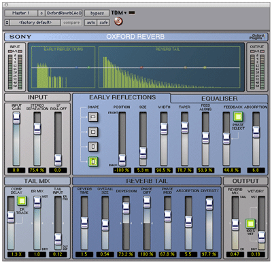Click the Size value 5.3 m
The height and width of the screenshot is (263, 272).
point(143,170)
